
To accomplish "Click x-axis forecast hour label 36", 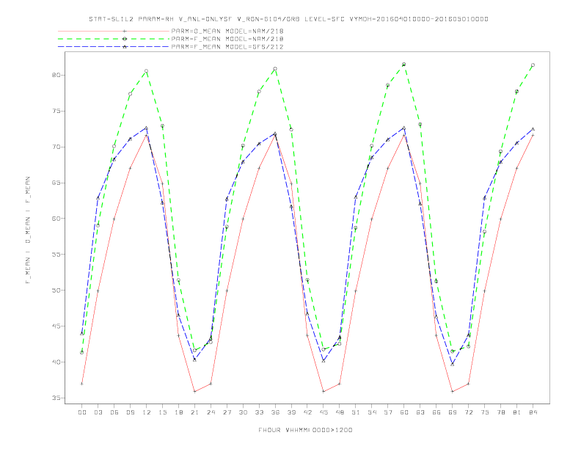I will tap(275, 412).
